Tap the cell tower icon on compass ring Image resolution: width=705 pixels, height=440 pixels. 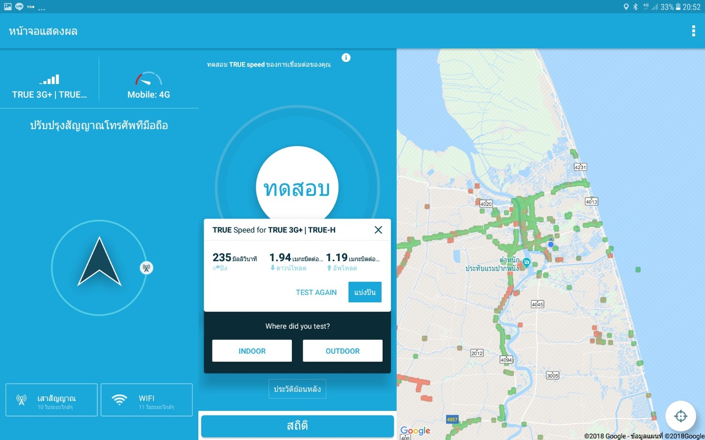click(147, 268)
